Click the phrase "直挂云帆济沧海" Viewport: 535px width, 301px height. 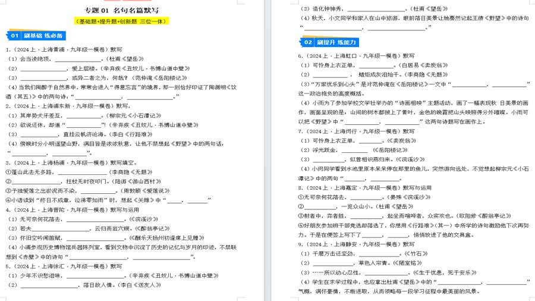[85, 134]
